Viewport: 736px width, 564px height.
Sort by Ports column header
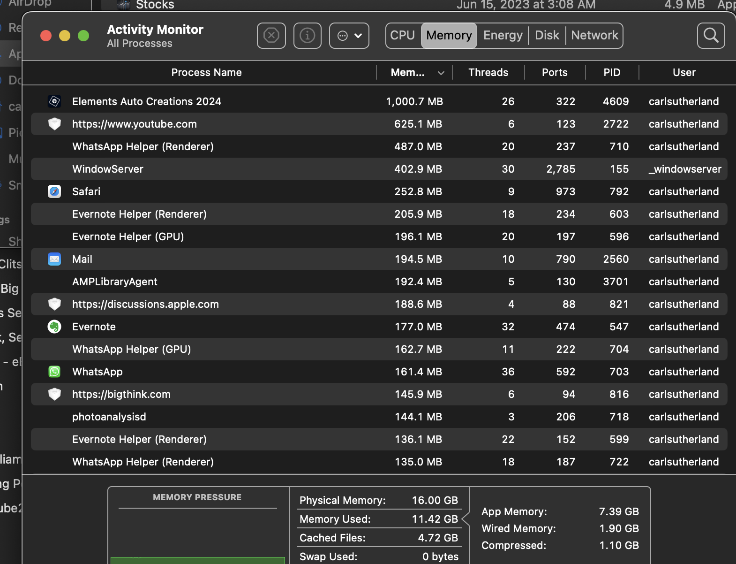click(555, 73)
